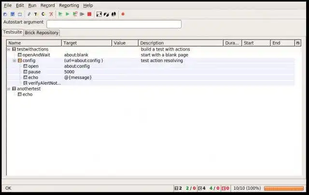Open the Edit menu
The width and height of the screenshot is (309, 195).
click(20, 5)
